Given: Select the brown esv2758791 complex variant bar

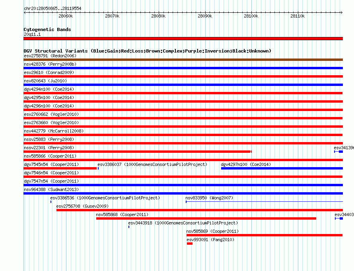Looking at the screenshot, I should [183, 60].
